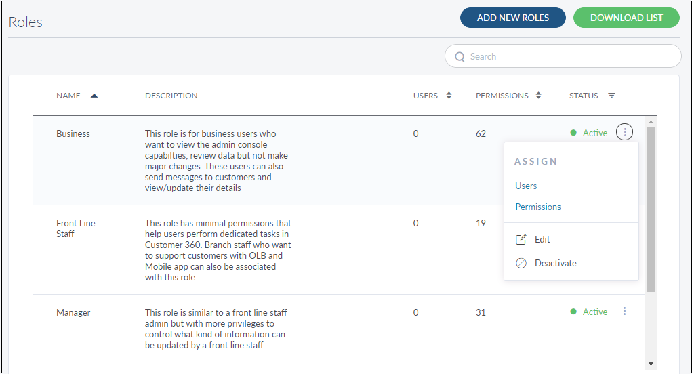This screenshot has width=692, height=374.
Task: Open the Business role three-dot menu
Action: [x=624, y=133]
